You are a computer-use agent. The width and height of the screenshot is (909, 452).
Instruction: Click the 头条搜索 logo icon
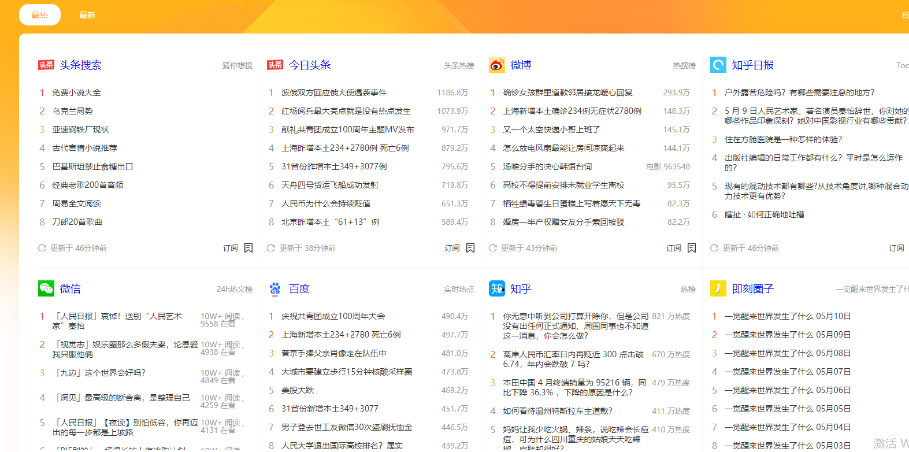pyautogui.click(x=46, y=65)
